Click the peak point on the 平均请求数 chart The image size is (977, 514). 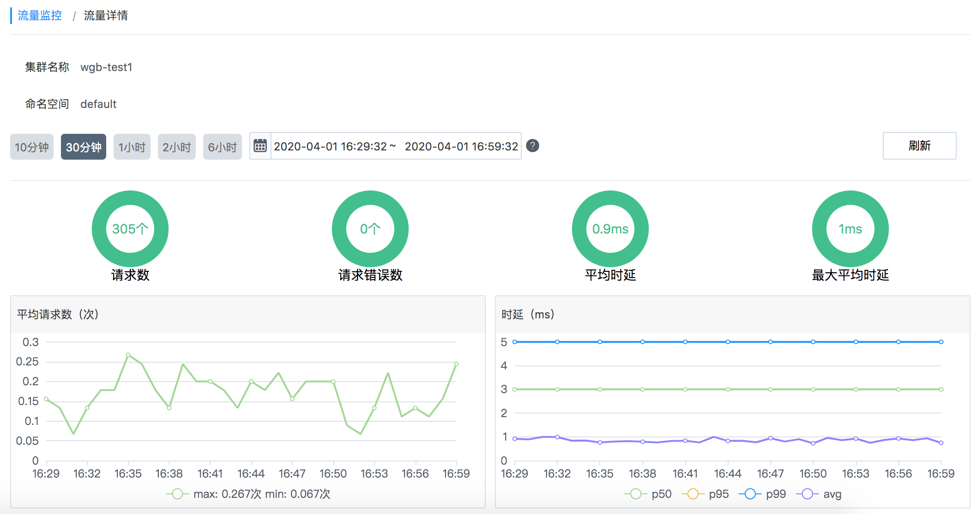pos(129,354)
